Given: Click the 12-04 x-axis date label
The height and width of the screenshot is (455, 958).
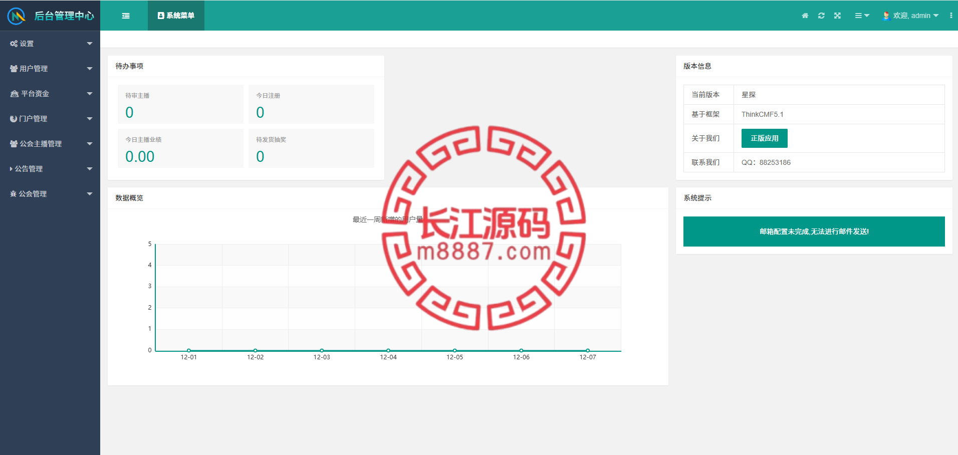Looking at the screenshot, I should 388,357.
